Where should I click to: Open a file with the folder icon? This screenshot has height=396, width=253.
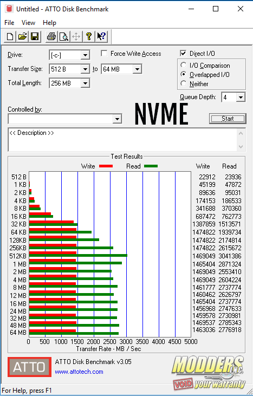tap(22, 37)
